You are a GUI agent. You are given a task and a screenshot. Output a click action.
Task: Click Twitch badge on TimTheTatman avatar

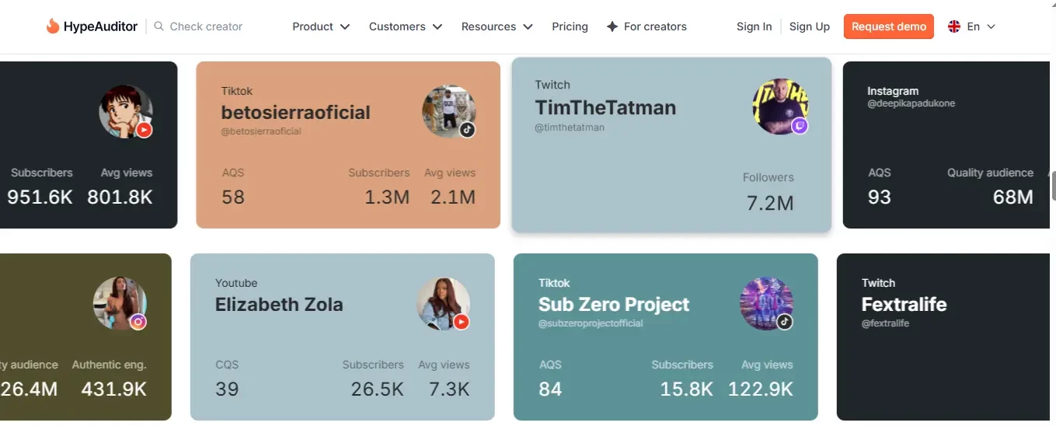(x=800, y=126)
